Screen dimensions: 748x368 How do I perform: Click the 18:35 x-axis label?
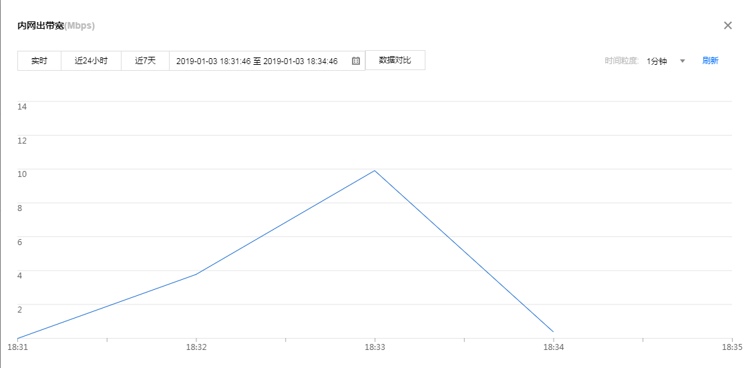(x=732, y=347)
